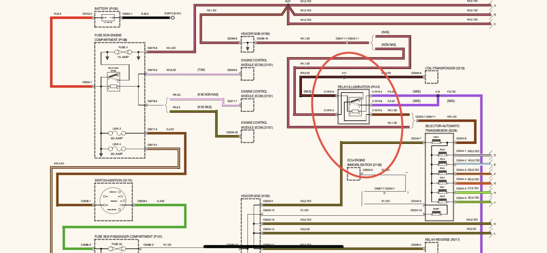Select the A17 splice point
The width and height of the screenshot is (547, 253).
[344, 77]
